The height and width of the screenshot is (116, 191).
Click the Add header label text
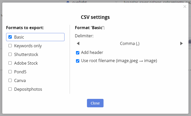92,52
